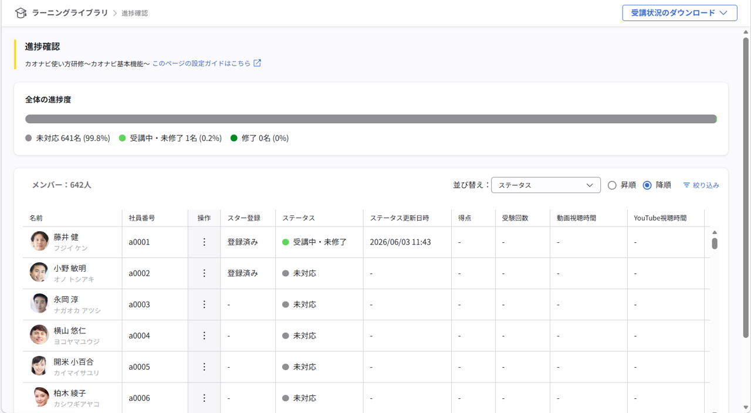This screenshot has height=413, width=751.
Task: Click employee number a0001
Action: click(140, 242)
